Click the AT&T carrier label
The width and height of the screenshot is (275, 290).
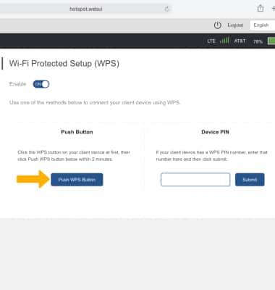coord(240,41)
